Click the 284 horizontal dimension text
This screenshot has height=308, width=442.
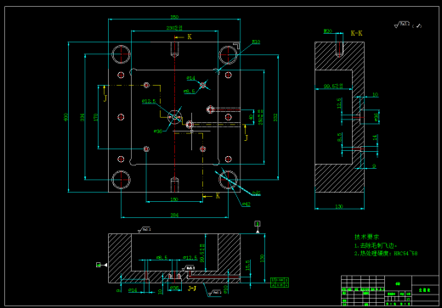[x=174, y=215]
